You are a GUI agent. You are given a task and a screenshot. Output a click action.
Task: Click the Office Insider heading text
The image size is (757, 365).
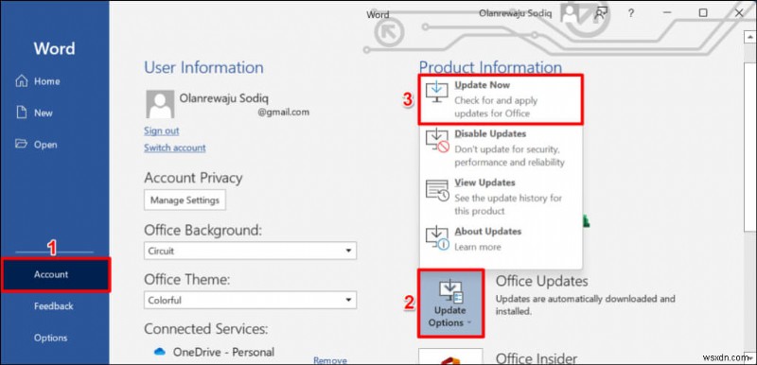(537, 358)
